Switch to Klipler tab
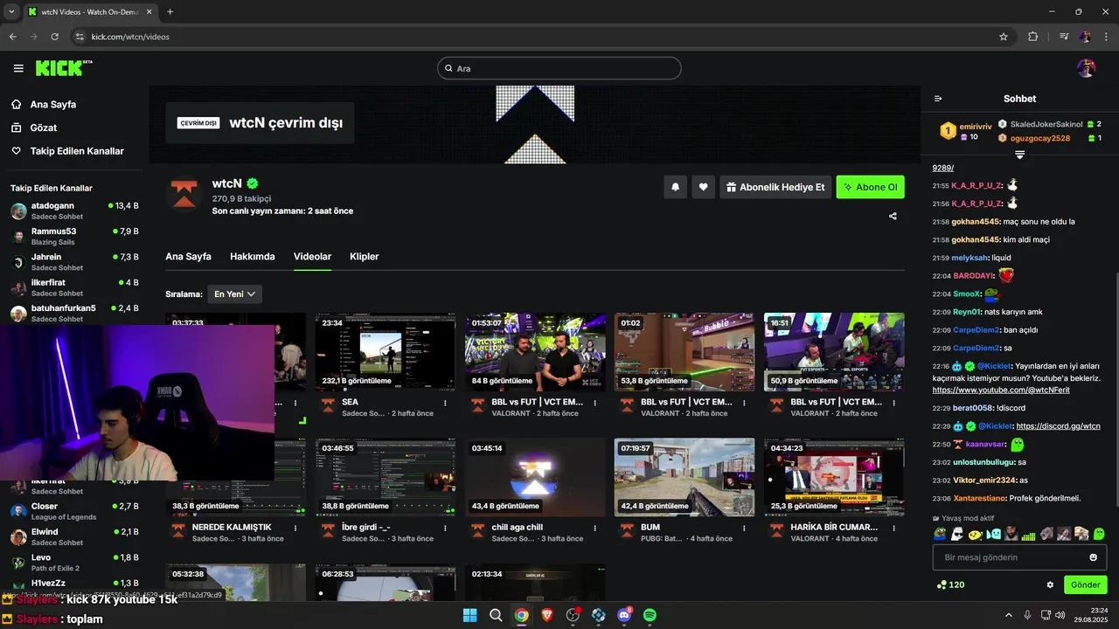 [365, 257]
